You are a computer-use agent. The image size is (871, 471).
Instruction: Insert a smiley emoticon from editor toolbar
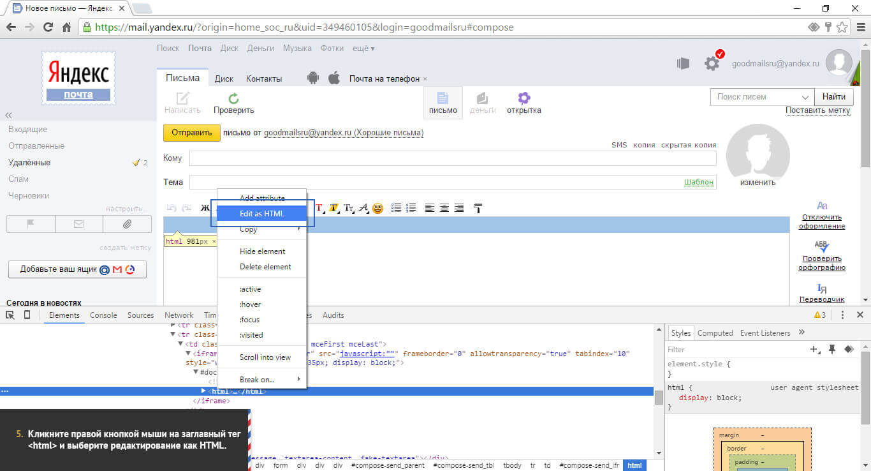[378, 208]
